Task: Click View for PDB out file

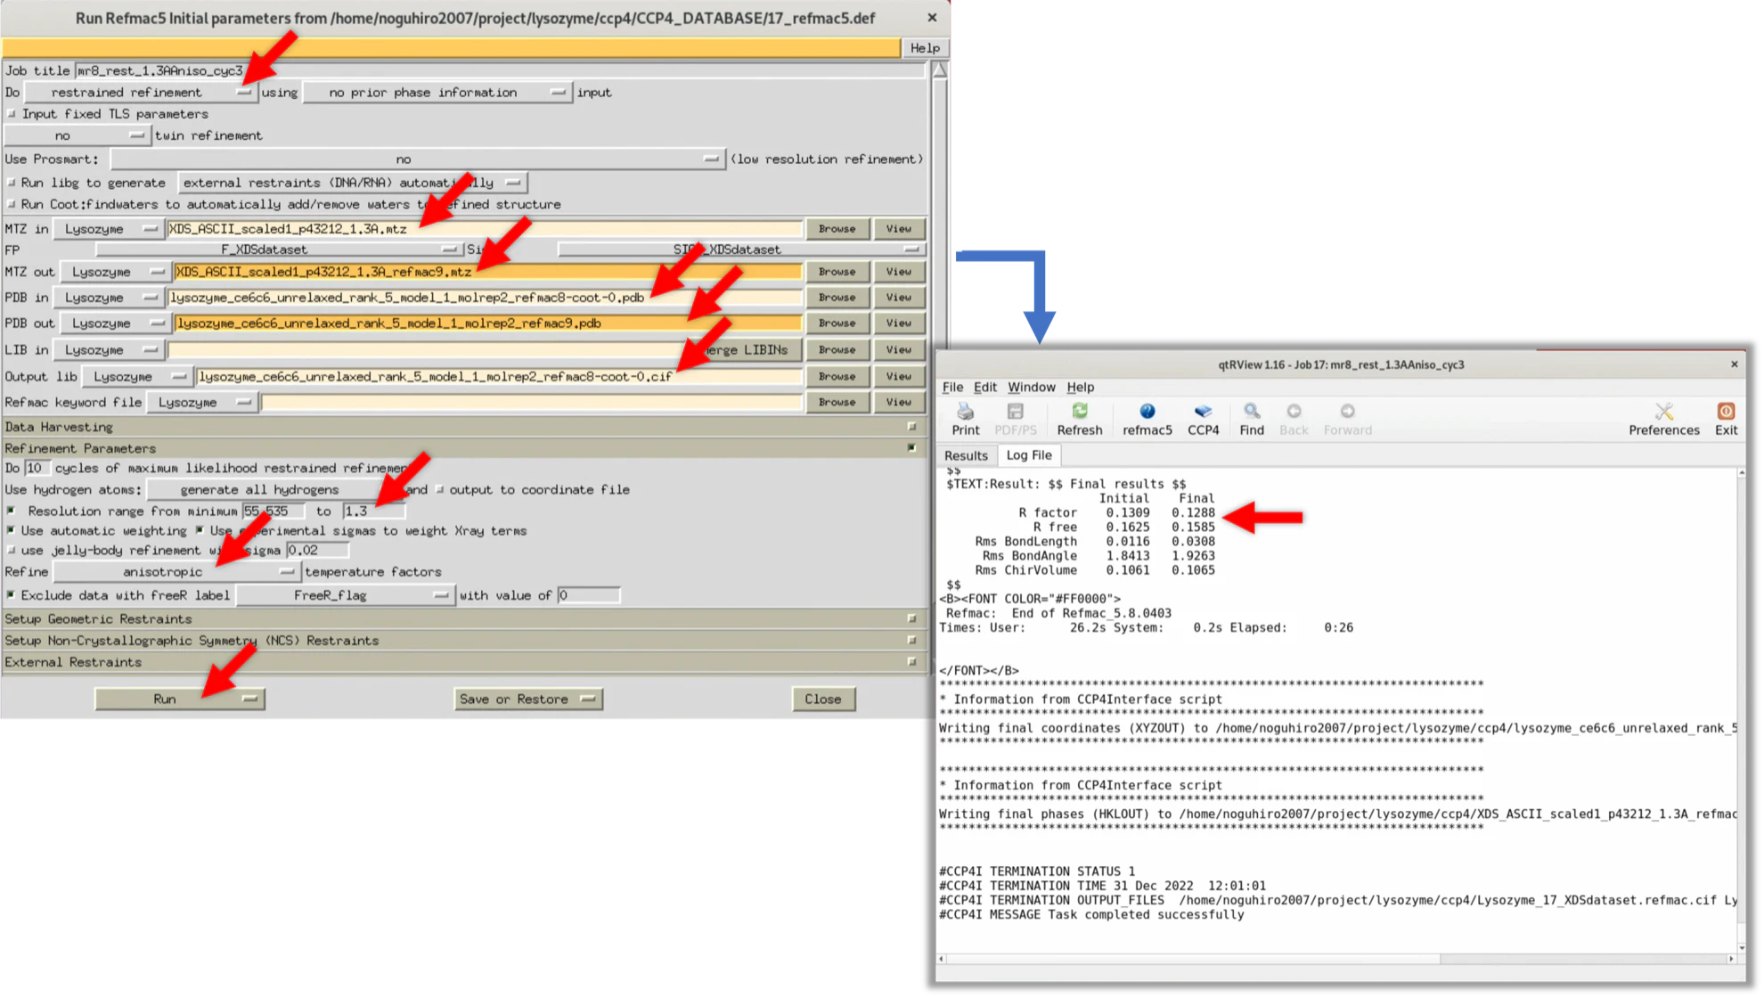Action: point(898,323)
